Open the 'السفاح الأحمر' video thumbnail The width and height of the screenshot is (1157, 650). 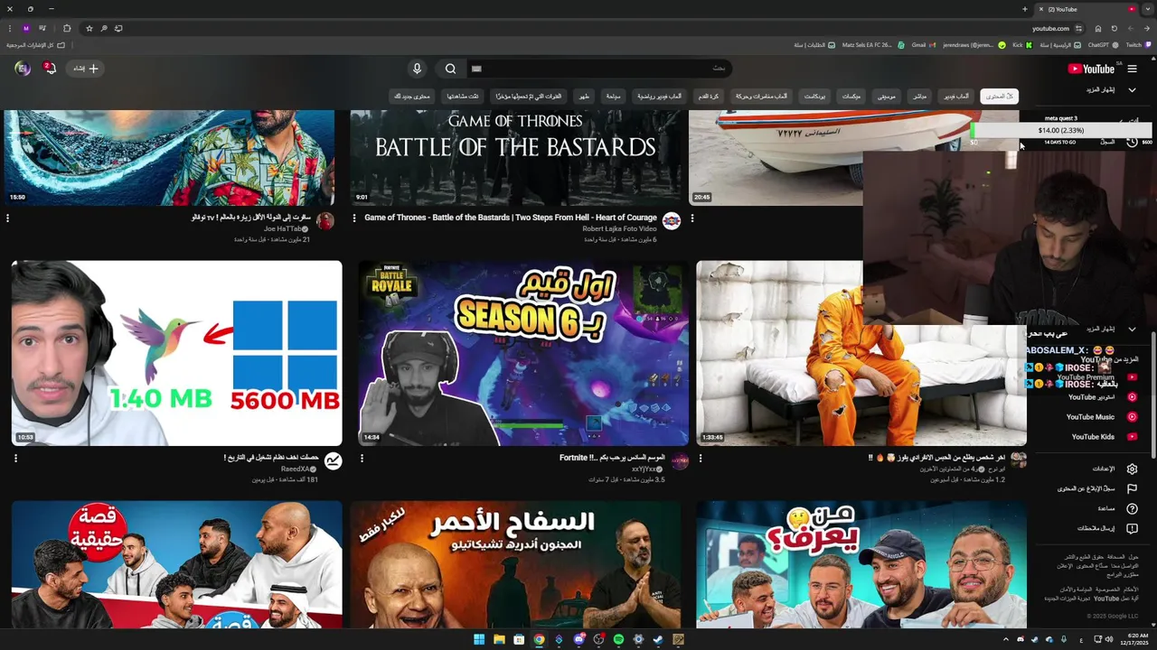[515, 564]
